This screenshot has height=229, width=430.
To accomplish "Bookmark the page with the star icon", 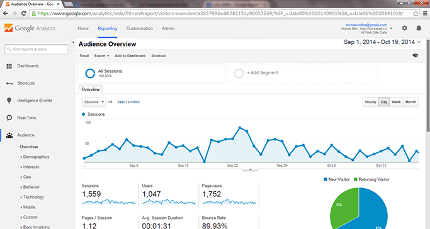I will click(x=416, y=13).
